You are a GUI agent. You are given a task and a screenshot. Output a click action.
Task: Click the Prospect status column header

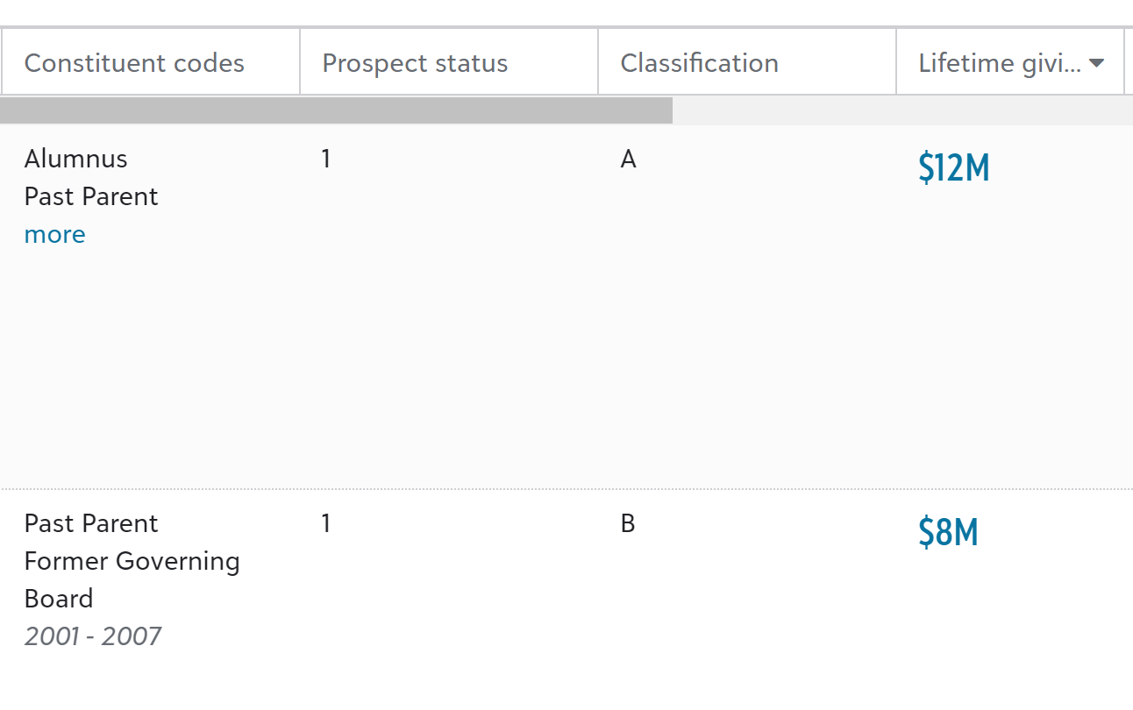[415, 63]
